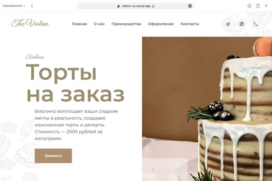Click the Заказать button
Image resolution: width=272 pixels, height=181 pixels.
(x=53, y=156)
